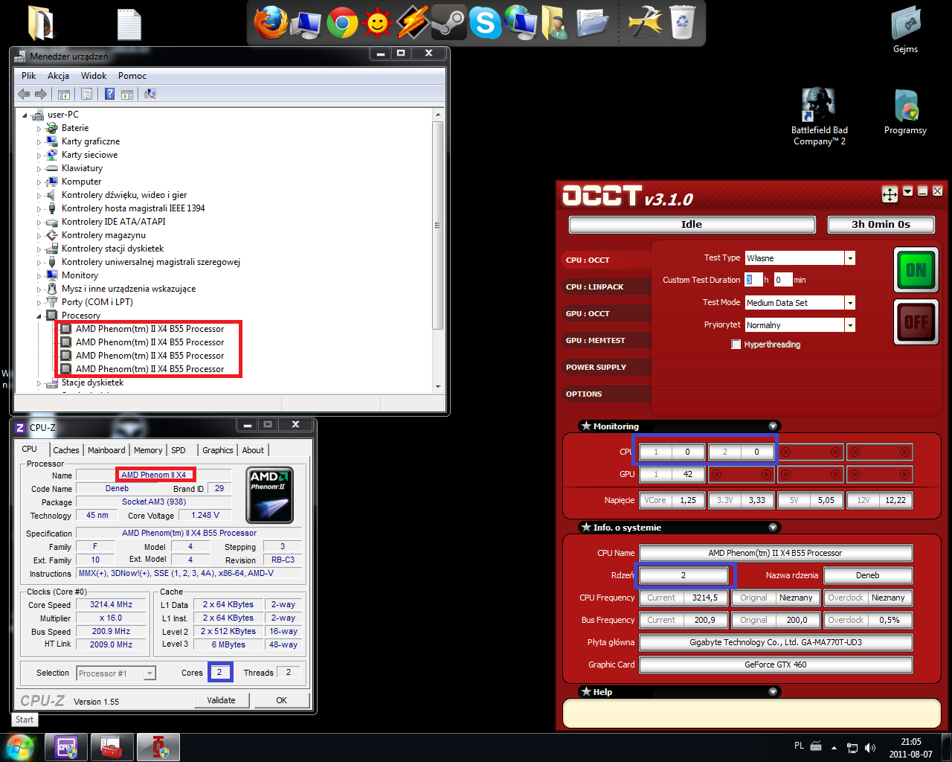Show hidden tray icons arrow

(x=834, y=747)
